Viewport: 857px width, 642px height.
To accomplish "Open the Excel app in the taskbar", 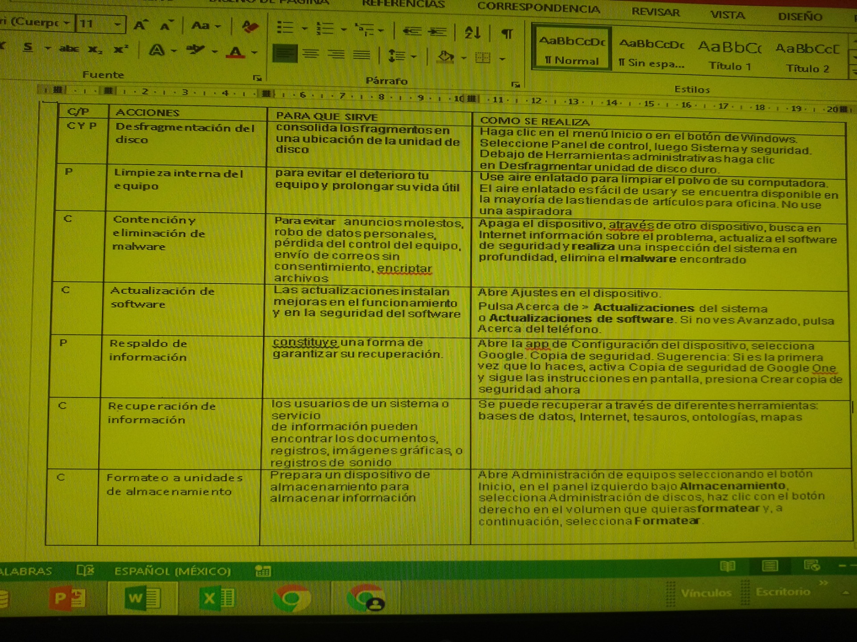I will click(217, 597).
